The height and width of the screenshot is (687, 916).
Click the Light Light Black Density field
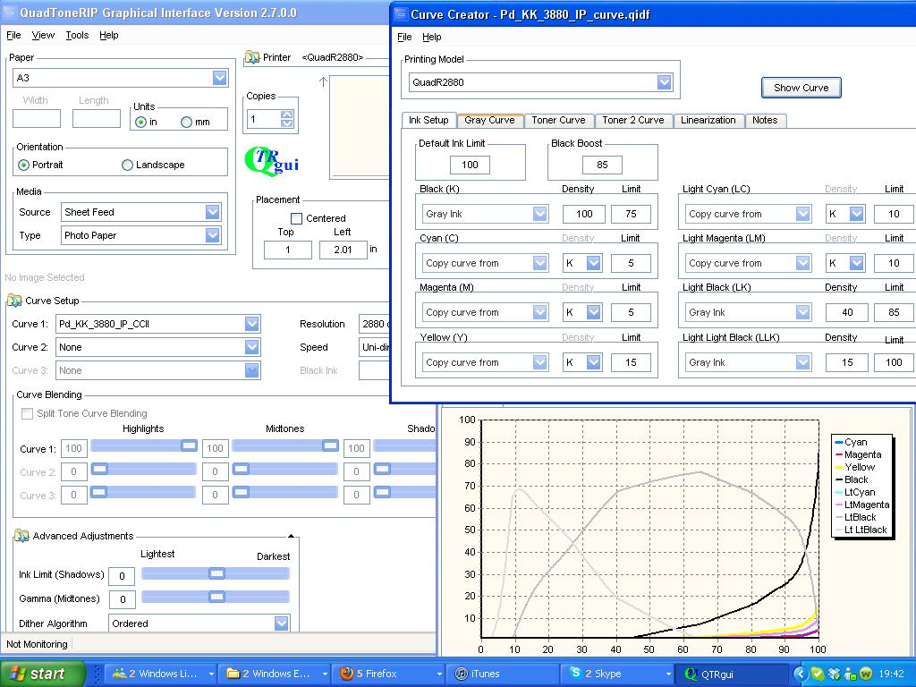coord(847,362)
